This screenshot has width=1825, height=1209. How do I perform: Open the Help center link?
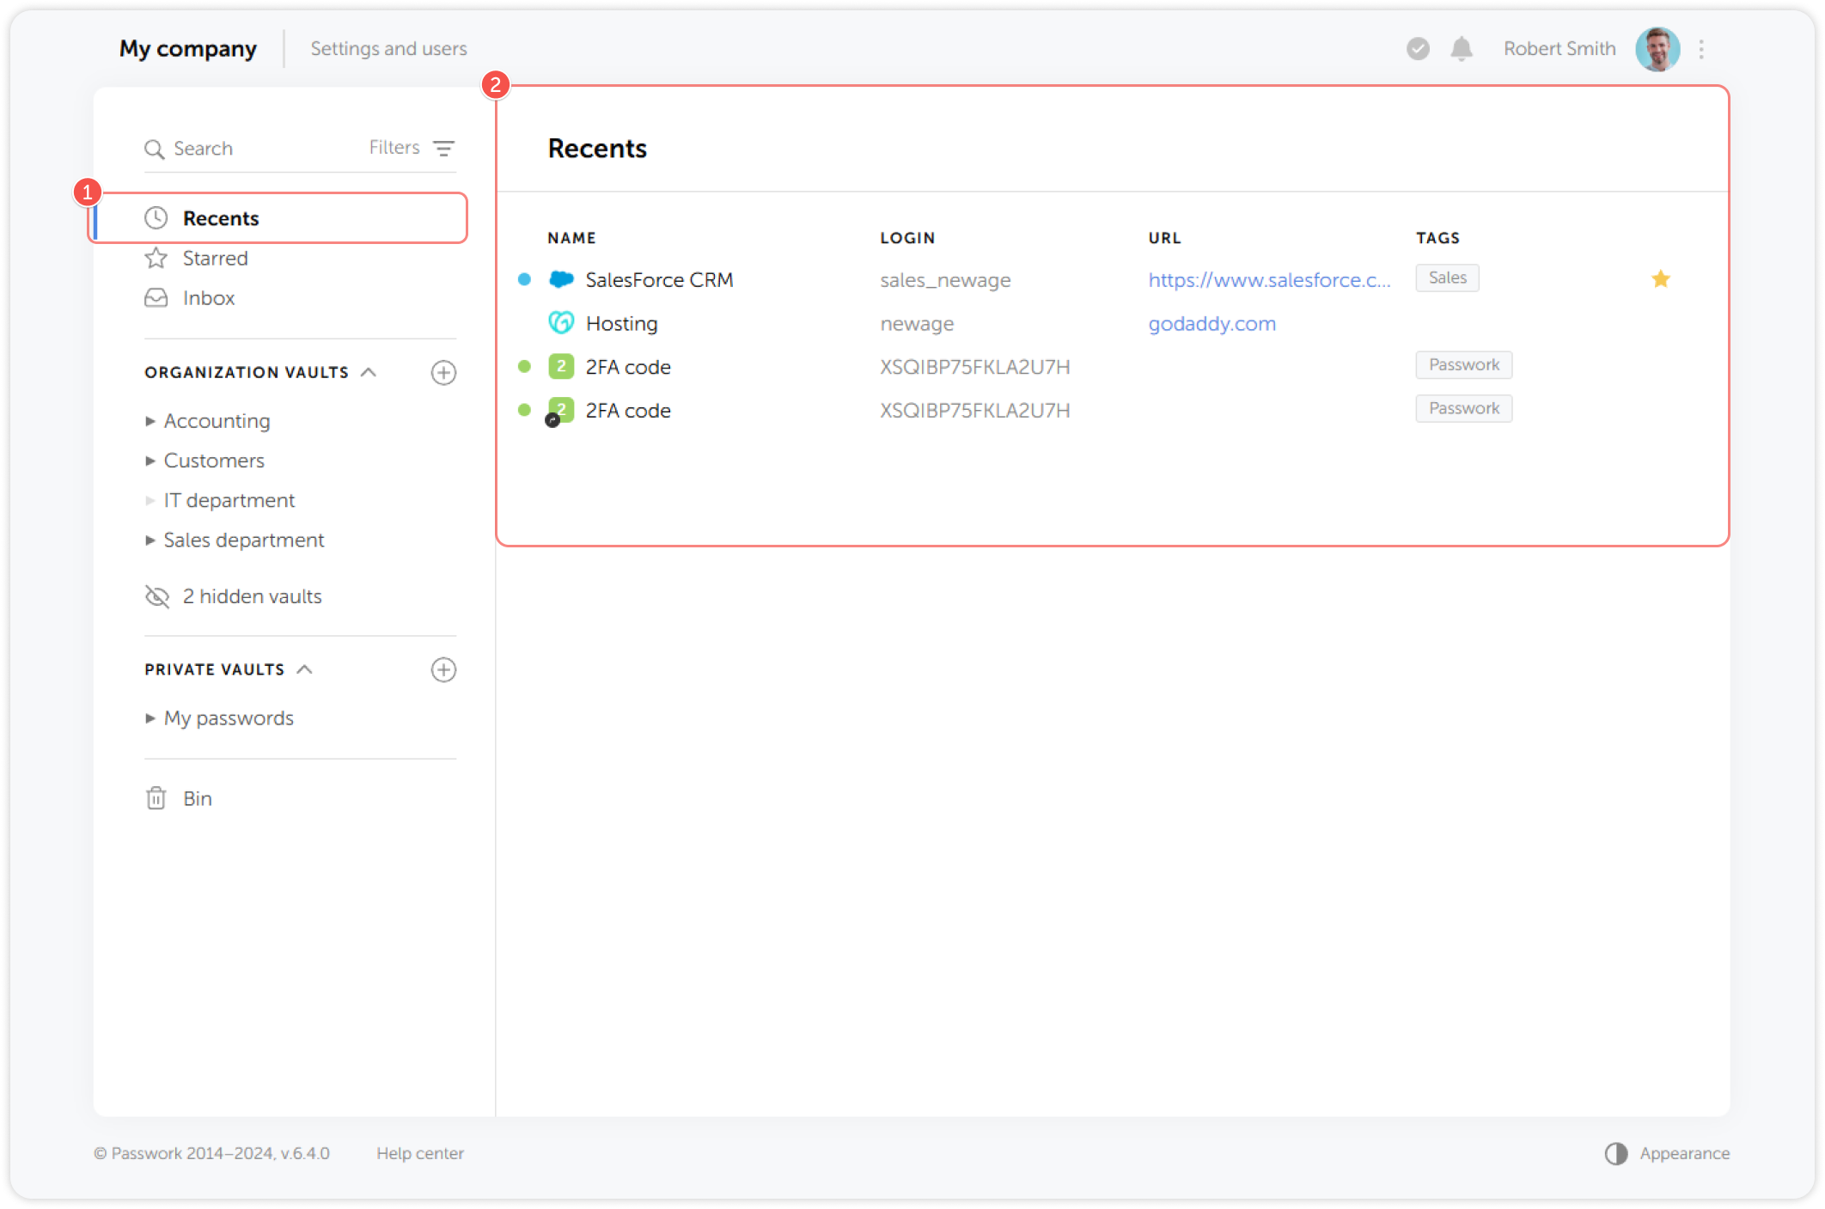tap(419, 1153)
